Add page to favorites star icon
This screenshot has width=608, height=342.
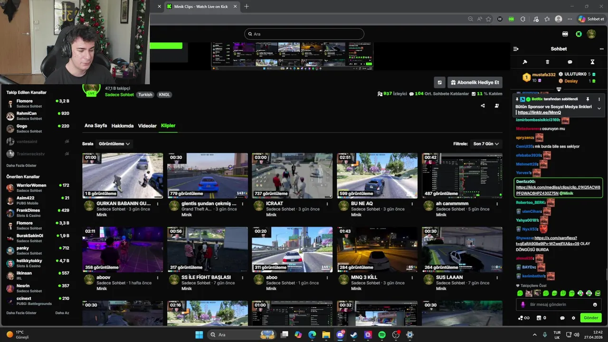(488, 19)
